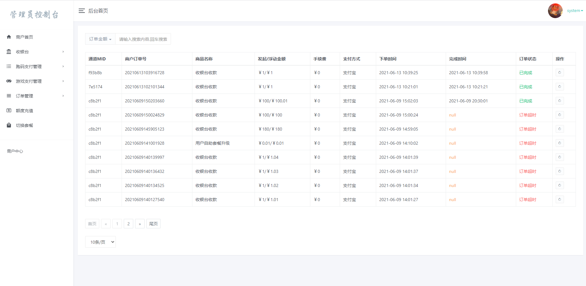The image size is (586, 286).
Task: Click refresh icon for order 20210613103916728
Action: click(x=560, y=73)
